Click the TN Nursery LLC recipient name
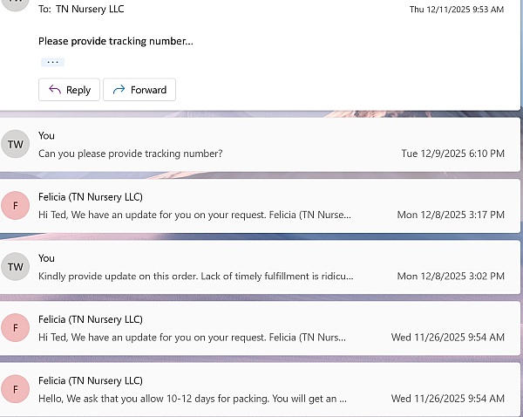The height and width of the screenshot is (417, 523). 92,9
